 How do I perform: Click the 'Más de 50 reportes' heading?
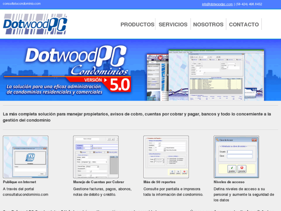159,182
